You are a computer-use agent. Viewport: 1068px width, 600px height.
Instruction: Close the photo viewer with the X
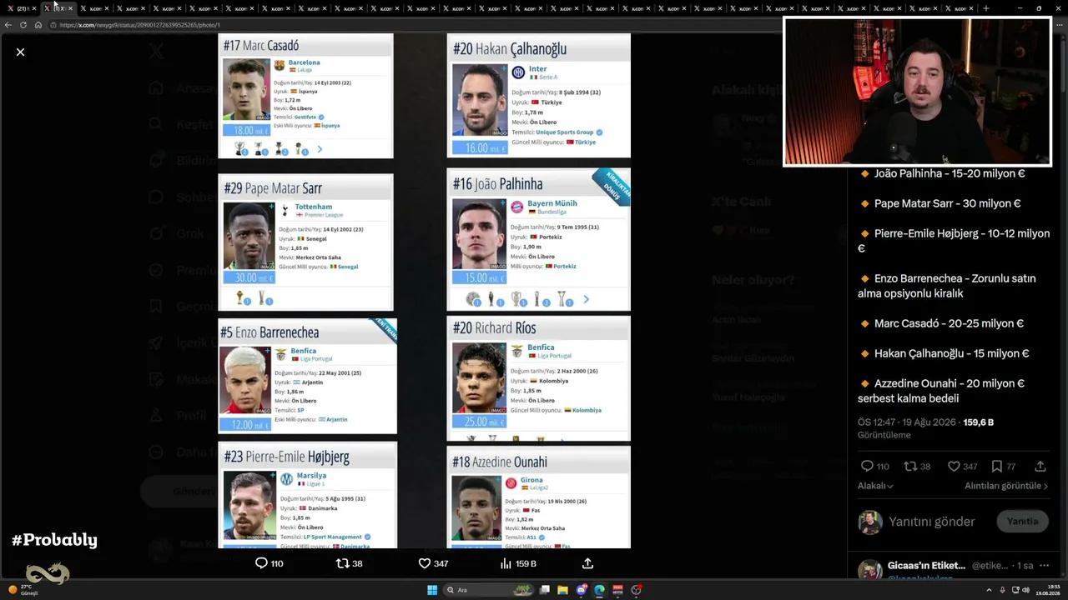pyautogui.click(x=20, y=52)
